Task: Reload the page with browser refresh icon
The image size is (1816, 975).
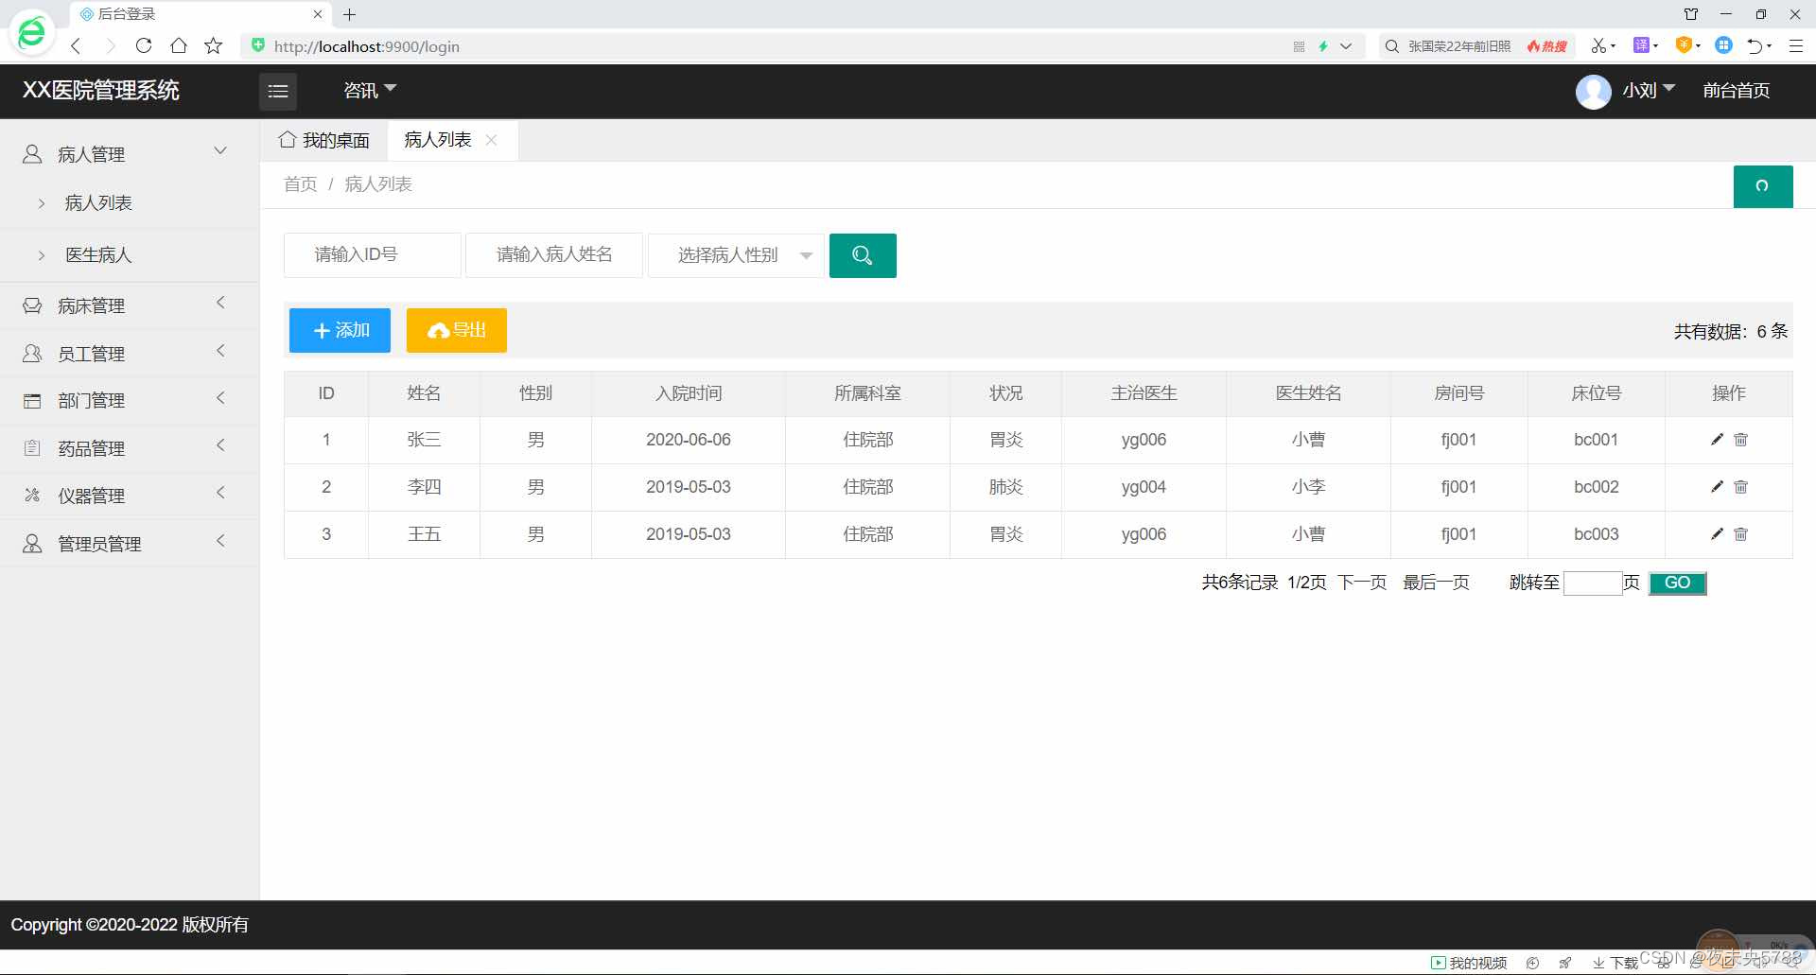Action: (x=144, y=45)
